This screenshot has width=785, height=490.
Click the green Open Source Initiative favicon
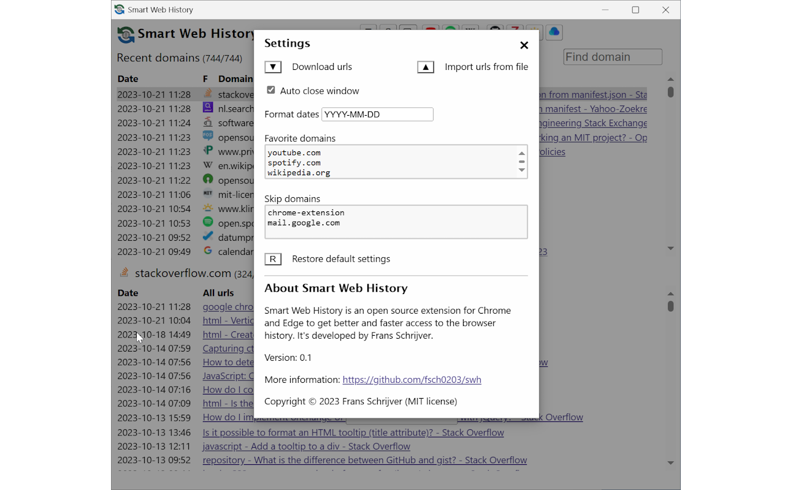(x=208, y=179)
